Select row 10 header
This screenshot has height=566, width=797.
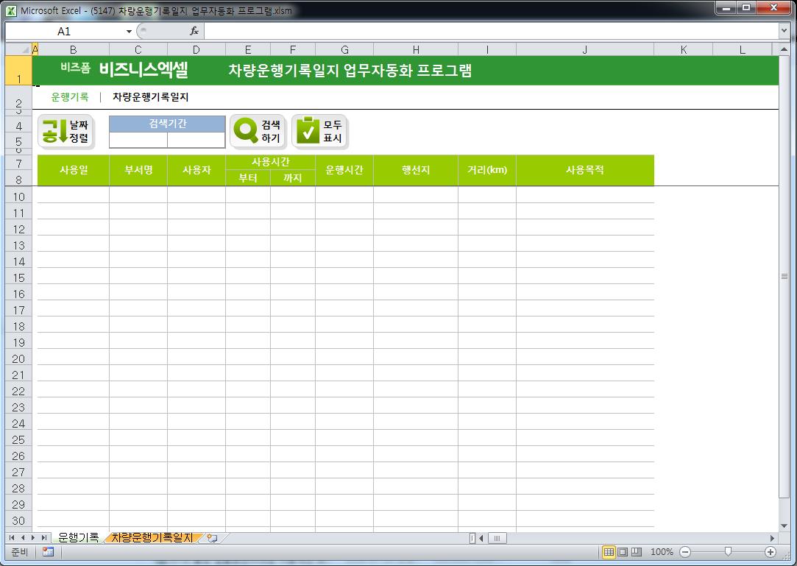coord(19,197)
